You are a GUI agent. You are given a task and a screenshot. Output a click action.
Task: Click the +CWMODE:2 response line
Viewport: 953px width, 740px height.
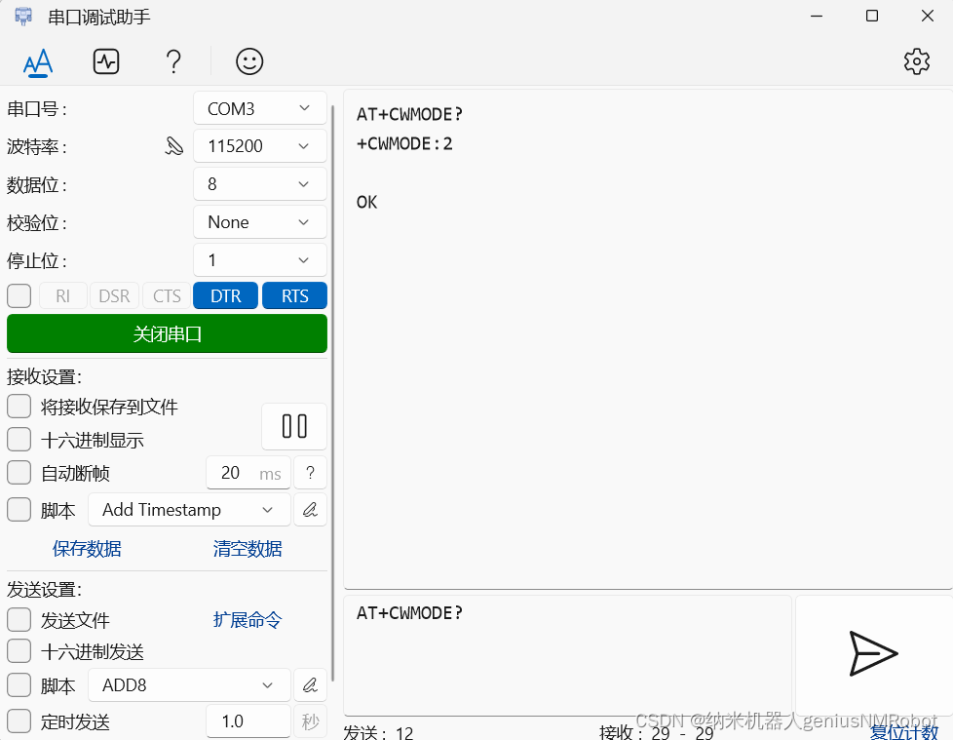point(404,144)
